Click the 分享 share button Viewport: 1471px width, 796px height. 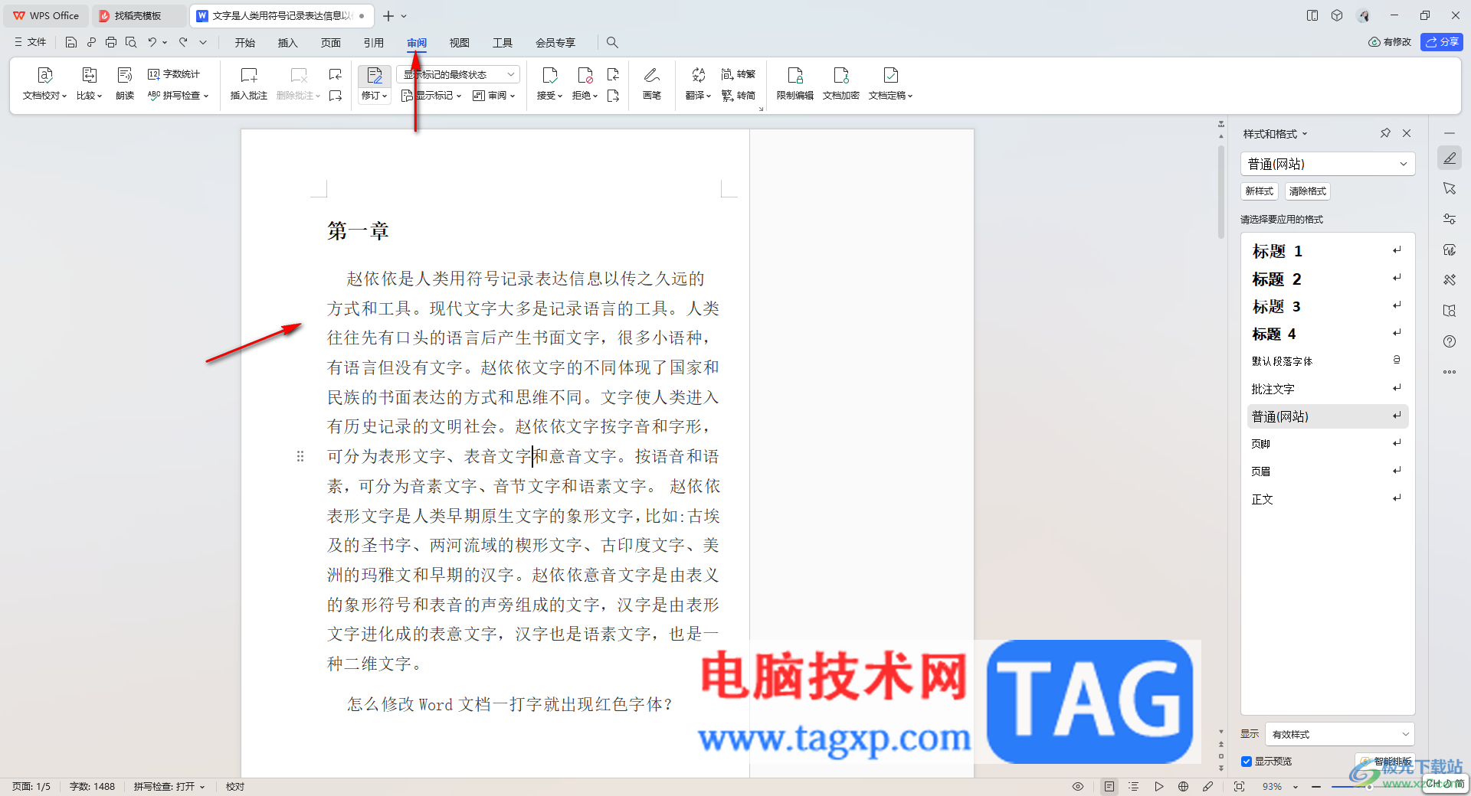pos(1442,42)
